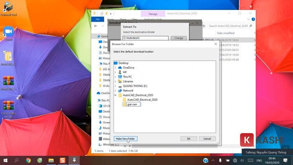The image size is (293, 165).
Task: Expand the HP user tree node
Action: coord(115,72)
